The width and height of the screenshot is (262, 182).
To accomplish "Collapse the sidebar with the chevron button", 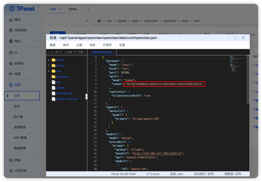I will click(x=41, y=9).
